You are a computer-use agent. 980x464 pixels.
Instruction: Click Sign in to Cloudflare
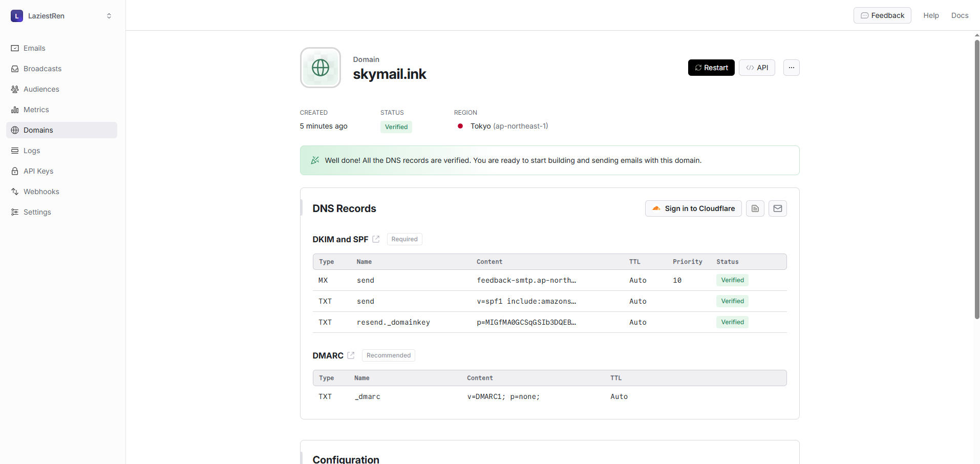coord(693,208)
